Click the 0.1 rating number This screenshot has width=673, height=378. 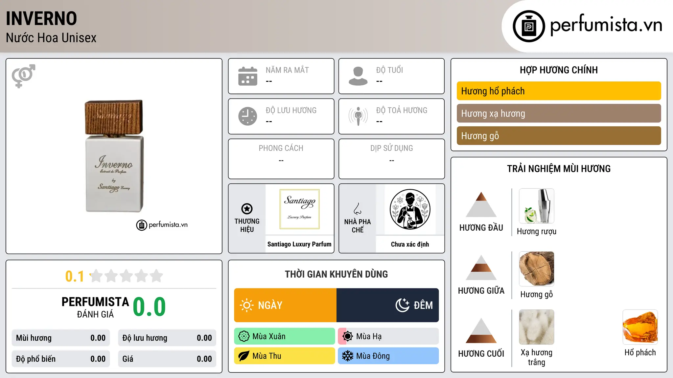point(75,276)
